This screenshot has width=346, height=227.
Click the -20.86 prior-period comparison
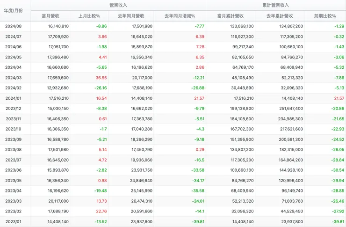(x=338, y=109)
